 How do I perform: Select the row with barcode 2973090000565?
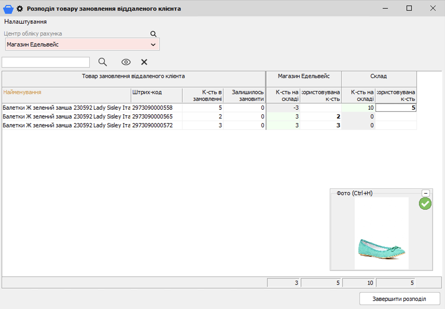[152, 117]
